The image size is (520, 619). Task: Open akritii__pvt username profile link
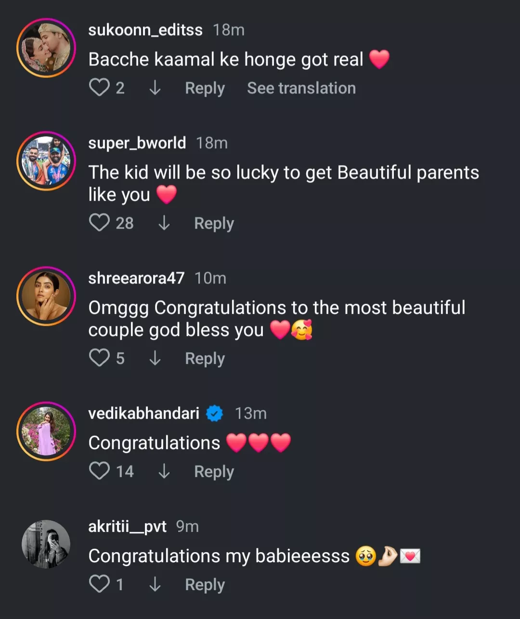pos(127,527)
